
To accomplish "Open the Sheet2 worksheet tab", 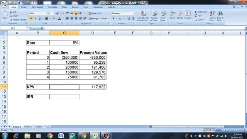I will tap(28, 127).
